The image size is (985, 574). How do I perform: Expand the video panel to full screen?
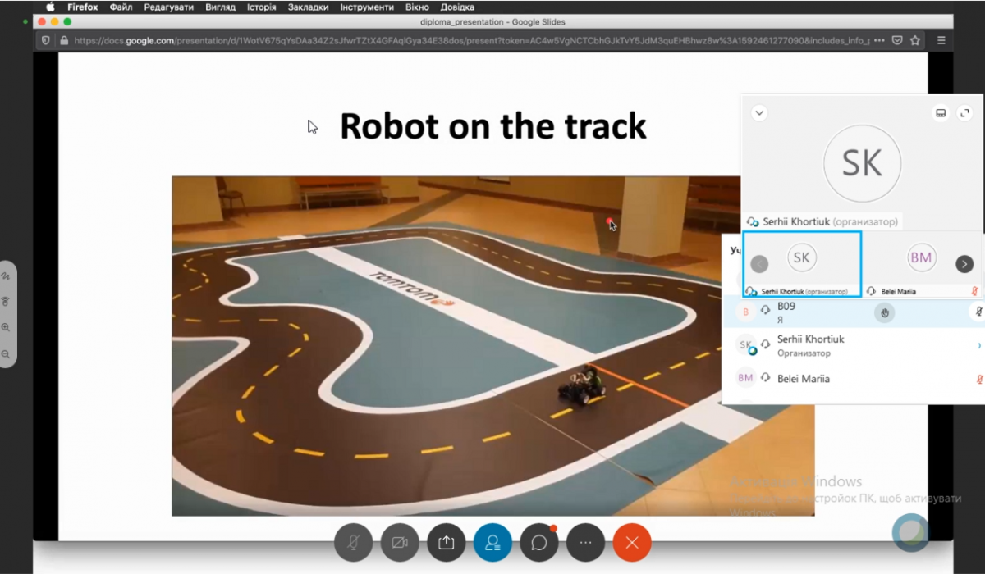point(964,113)
